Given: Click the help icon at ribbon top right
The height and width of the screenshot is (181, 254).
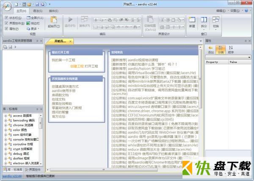Looking at the screenshot, I should click(x=246, y=11).
